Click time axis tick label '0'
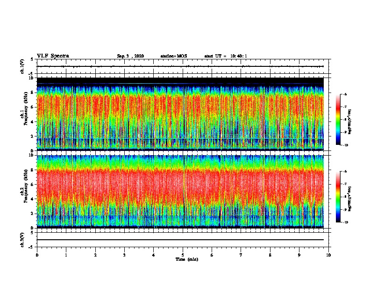This screenshot has width=370, height=286. 37,255
